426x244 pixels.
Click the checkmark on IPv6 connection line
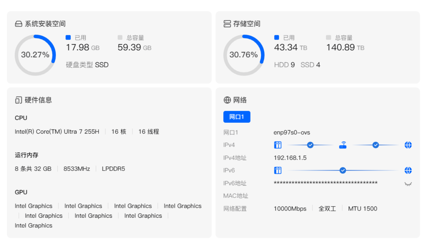pos(343,171)
